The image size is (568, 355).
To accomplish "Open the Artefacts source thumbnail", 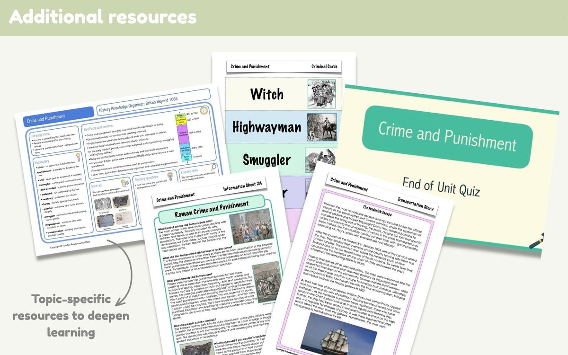I will [x=121, y=201].
